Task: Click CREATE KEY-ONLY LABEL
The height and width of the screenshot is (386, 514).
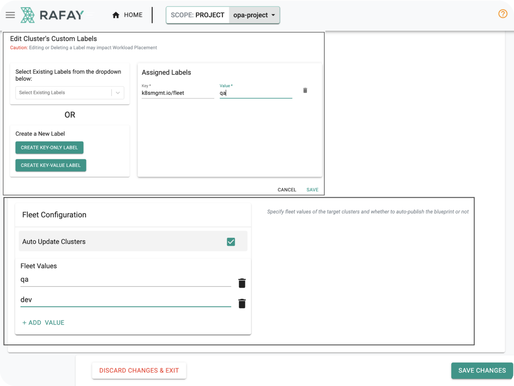Action: tap(49, 147)
